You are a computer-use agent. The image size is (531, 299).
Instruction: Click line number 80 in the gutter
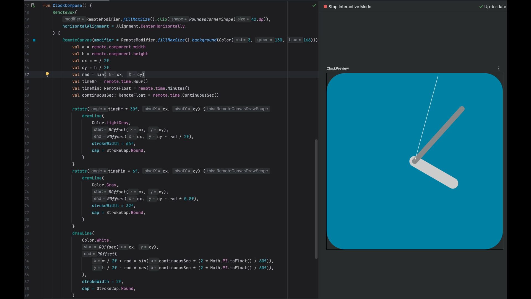click(27, 233)
